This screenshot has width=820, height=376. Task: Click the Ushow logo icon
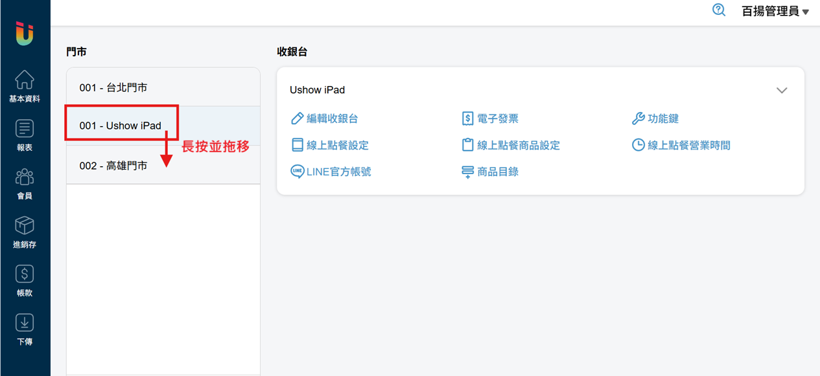[x=25, y=33]
